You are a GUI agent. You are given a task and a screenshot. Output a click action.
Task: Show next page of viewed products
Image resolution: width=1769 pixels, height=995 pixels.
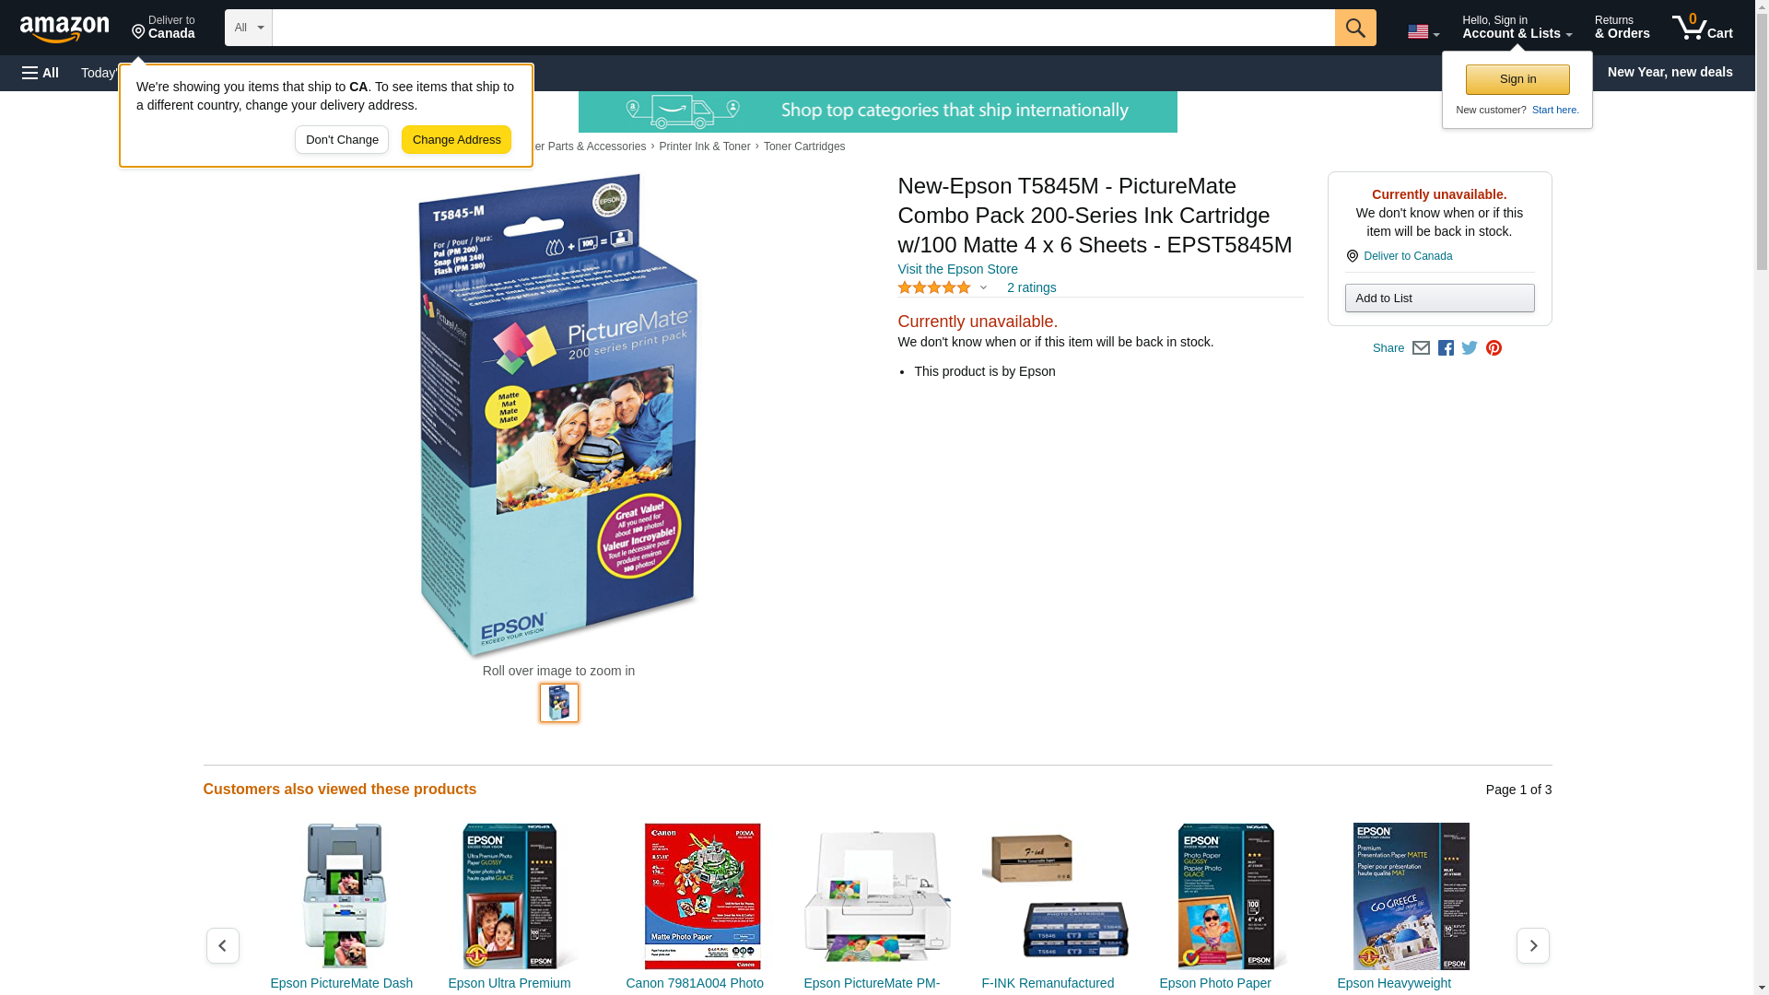[x=1533, y=946]
